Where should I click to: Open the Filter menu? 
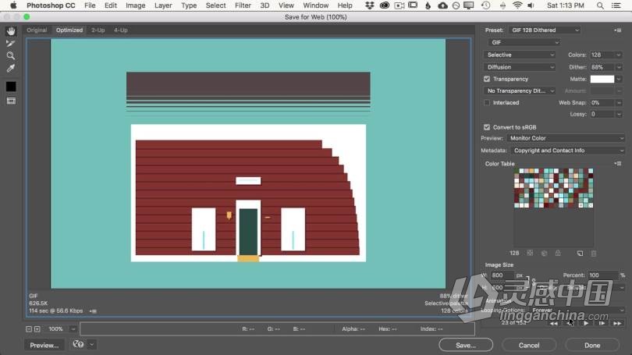[243, 5]
